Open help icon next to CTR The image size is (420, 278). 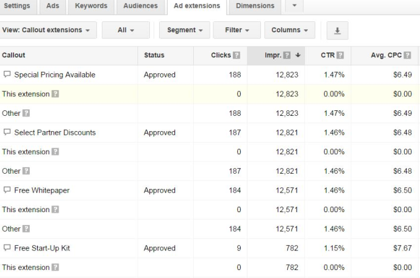[340, 55]
